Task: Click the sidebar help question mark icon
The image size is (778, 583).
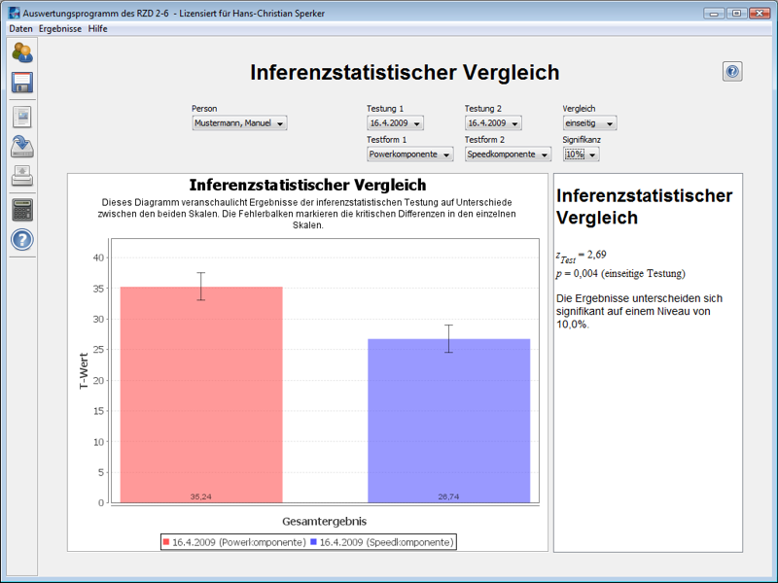Action: (21, 240)
